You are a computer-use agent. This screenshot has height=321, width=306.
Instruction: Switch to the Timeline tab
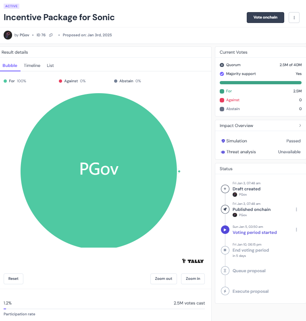pyautogui.click(x=32, y=65)
